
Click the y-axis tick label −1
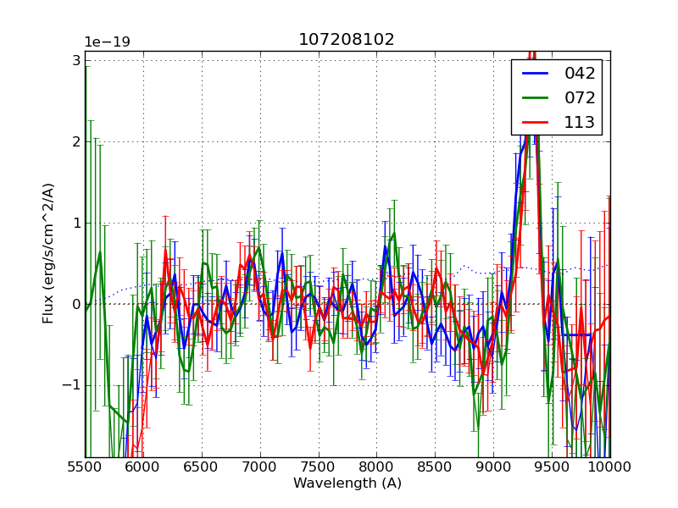(71, 385)
